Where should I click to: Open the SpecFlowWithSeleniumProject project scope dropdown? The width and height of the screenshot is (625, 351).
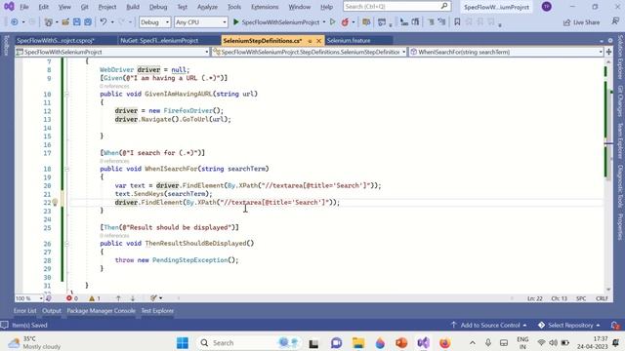112,52
